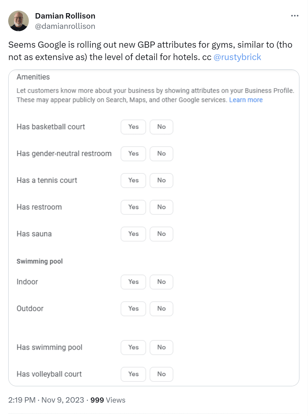This screenshot has width=308, height=416.
Task: Set Has restroom to Yes
Action: (133, 207)
